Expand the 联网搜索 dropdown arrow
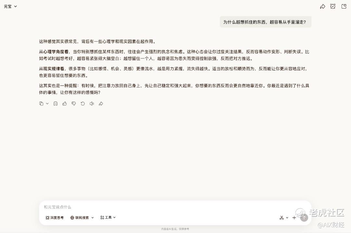The image size is (351, 233). point(92,217)
